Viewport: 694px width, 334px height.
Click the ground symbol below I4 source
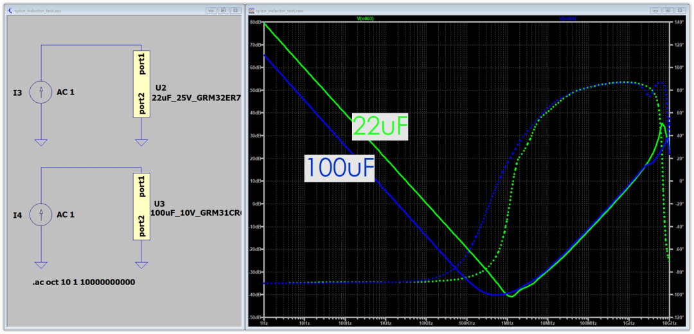[40, 265]
